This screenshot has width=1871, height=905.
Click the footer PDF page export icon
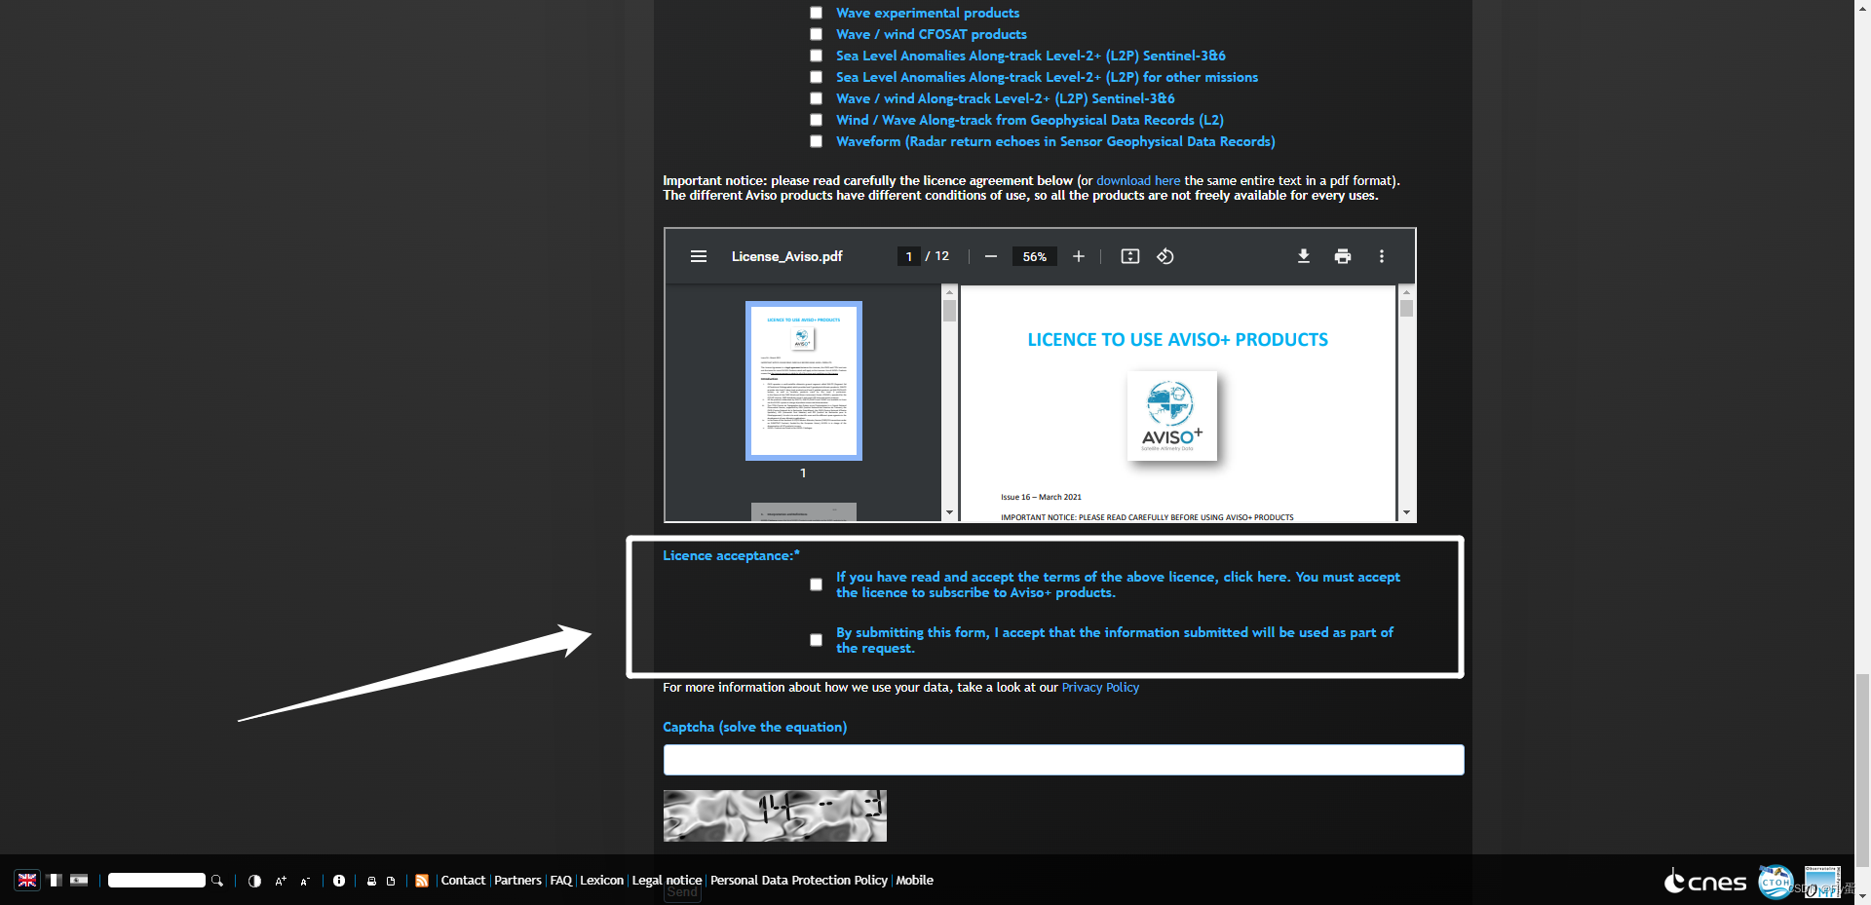[x=391, y=881]
